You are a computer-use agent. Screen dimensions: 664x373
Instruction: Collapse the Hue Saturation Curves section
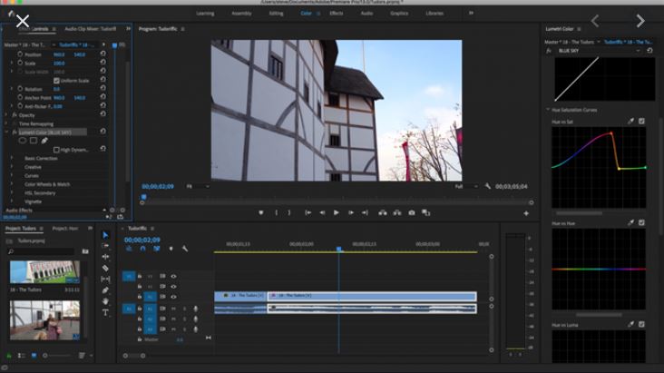[x=548, y=110]
